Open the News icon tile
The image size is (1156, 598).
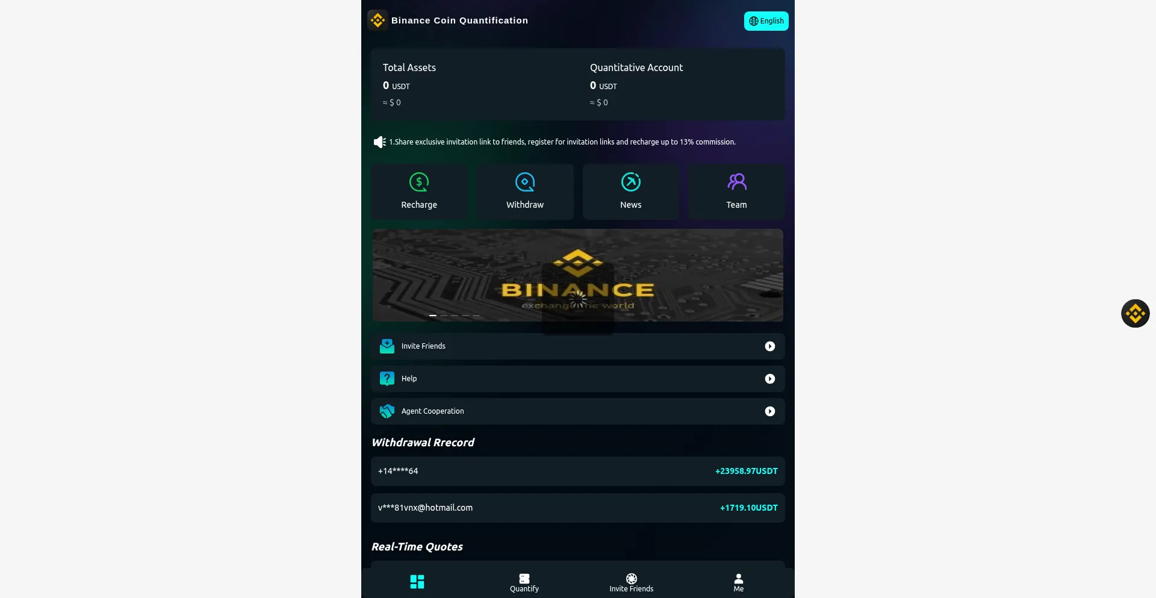pyautogui.click(x=631, y=192)
